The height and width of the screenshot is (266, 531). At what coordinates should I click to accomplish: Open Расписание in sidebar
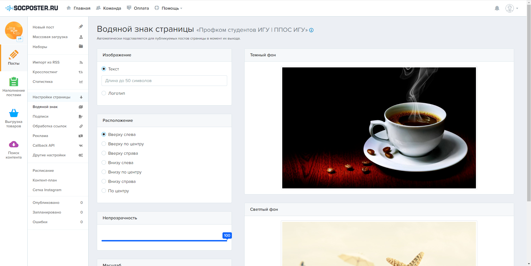(43, 170)
